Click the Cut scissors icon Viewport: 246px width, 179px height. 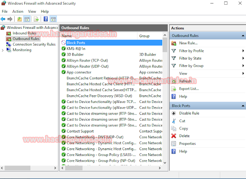point(174,121)
